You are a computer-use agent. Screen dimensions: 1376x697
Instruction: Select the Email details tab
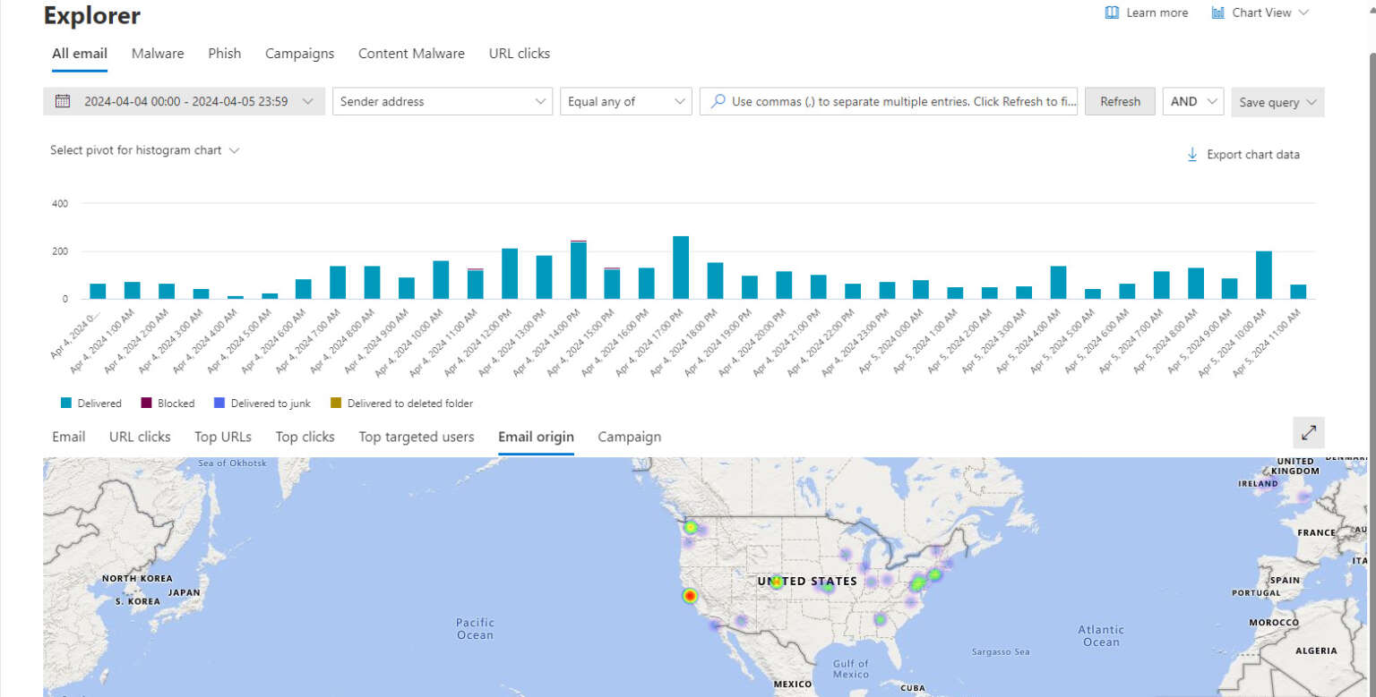point(69,437)
